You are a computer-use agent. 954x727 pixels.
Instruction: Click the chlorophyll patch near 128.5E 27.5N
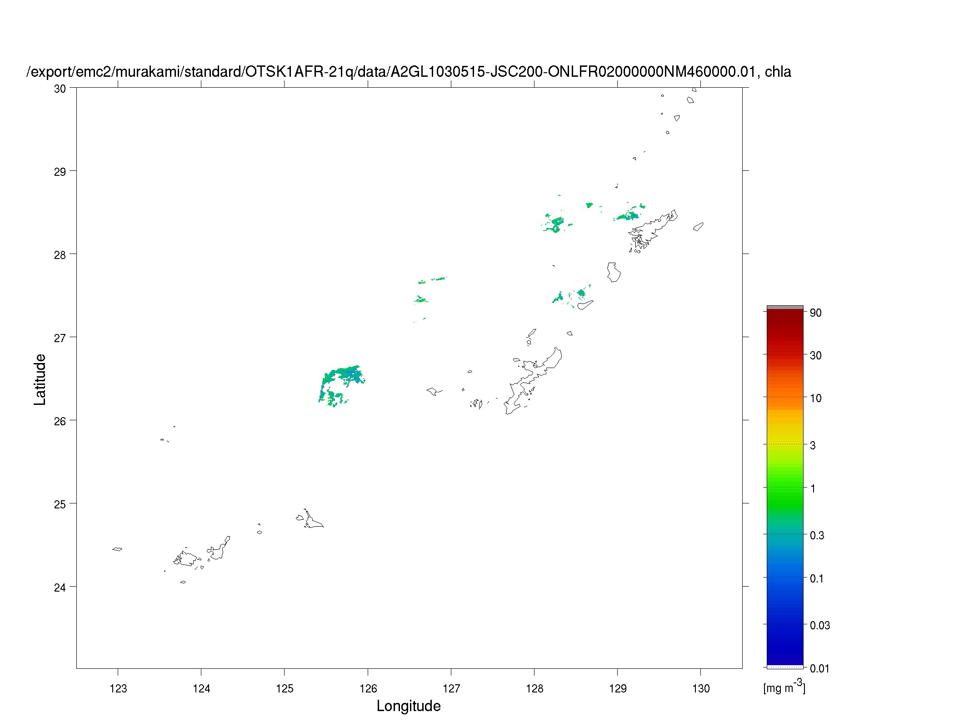pos(572,294)
